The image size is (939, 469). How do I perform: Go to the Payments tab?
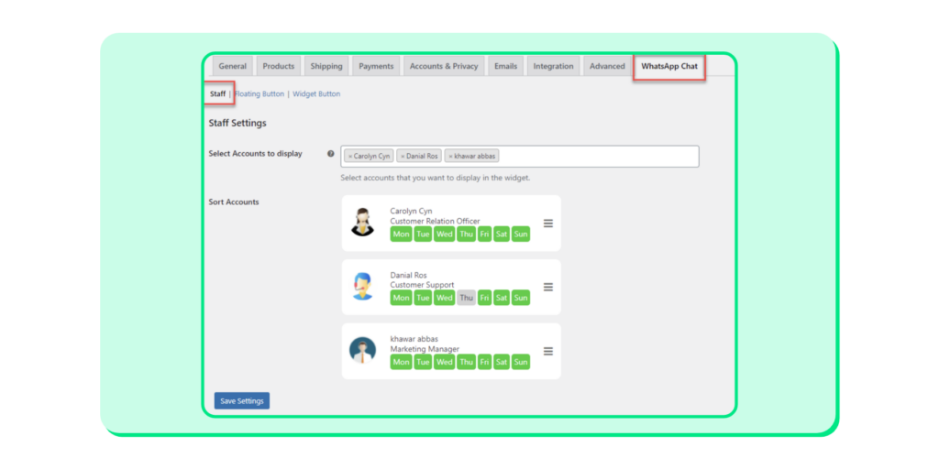(x=376, y=66)
